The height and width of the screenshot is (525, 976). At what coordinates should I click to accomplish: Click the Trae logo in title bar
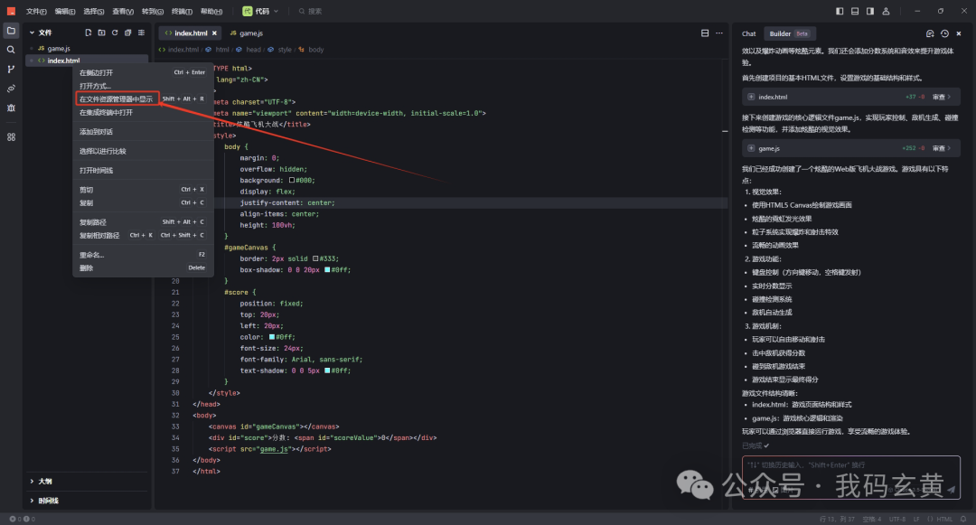click(11, 11)
